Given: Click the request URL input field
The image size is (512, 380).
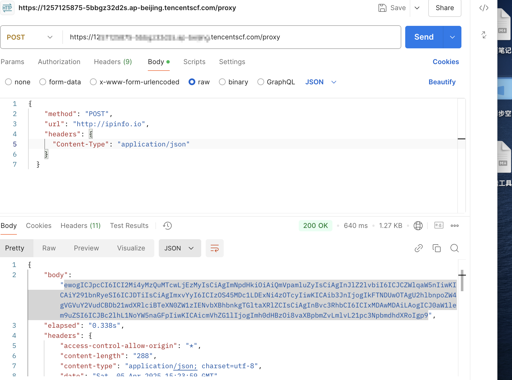Looking at the screenshot, I should click(230, 37).
